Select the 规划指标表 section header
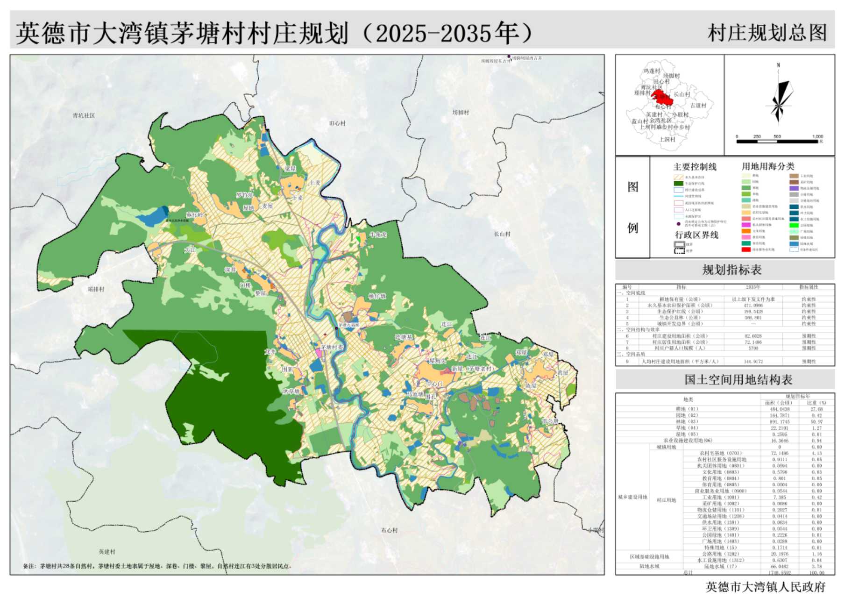Viewport: 845px width, 598px height. pyautogui.click(x=731, y=270)
